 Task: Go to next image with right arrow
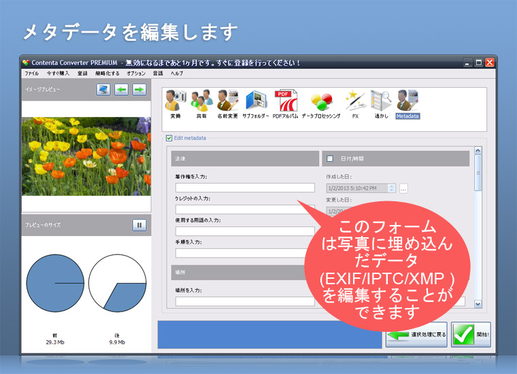tap(139, 89)
